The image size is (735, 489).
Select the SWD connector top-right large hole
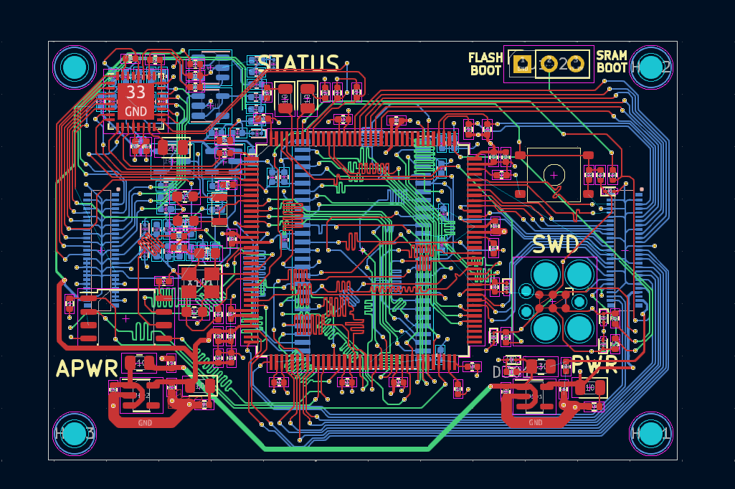(x=579, y=275)
